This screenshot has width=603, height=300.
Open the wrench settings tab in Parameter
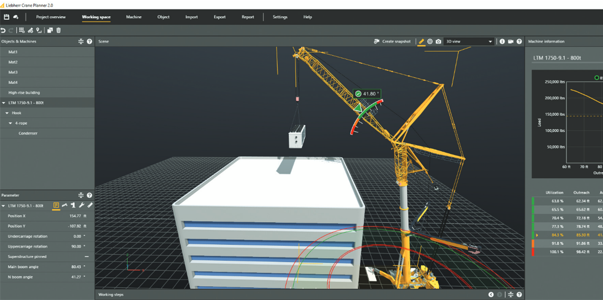(x=81, y=205)
